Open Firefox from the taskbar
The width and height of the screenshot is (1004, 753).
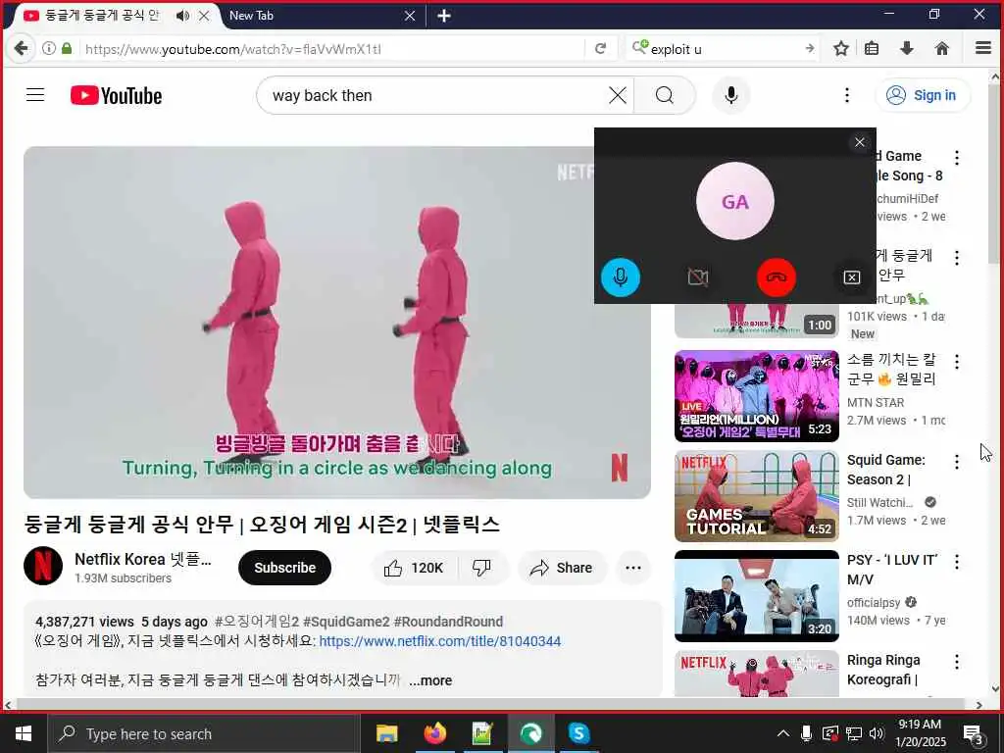[x=434, y=733]
